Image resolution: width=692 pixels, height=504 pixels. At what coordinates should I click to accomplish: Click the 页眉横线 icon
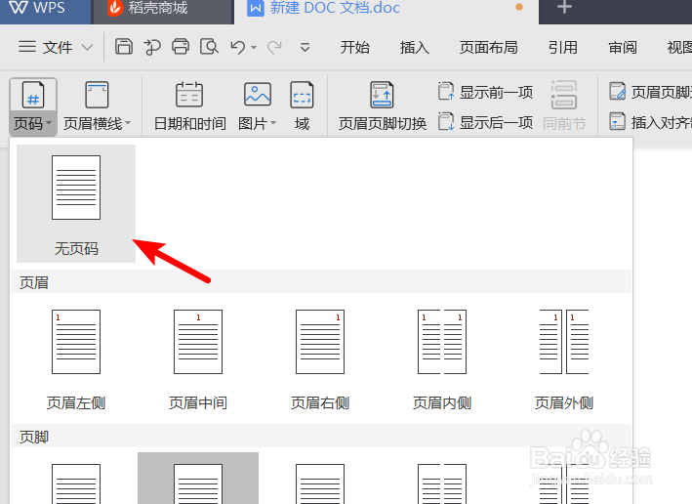click(x=97, y=95)
